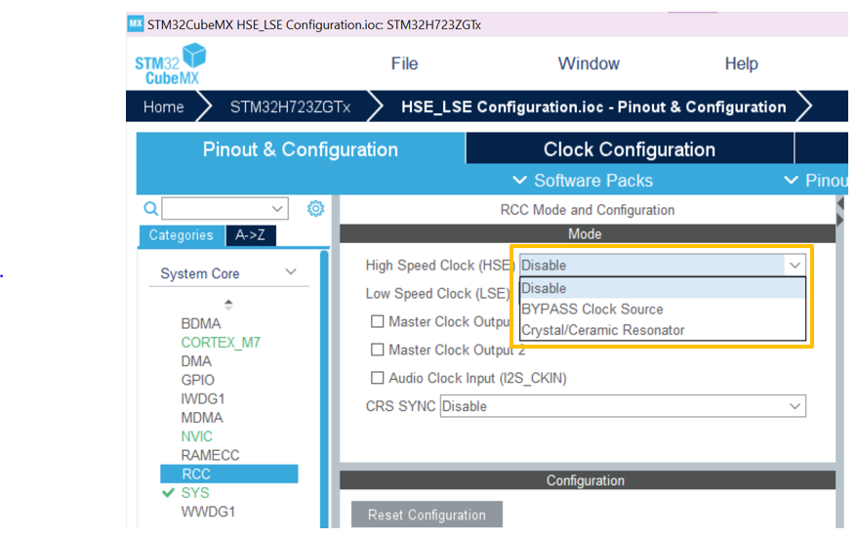The width and height of the screenshot is (857, 538).
Task: Select BDMA in System Core
Action: 201,323
